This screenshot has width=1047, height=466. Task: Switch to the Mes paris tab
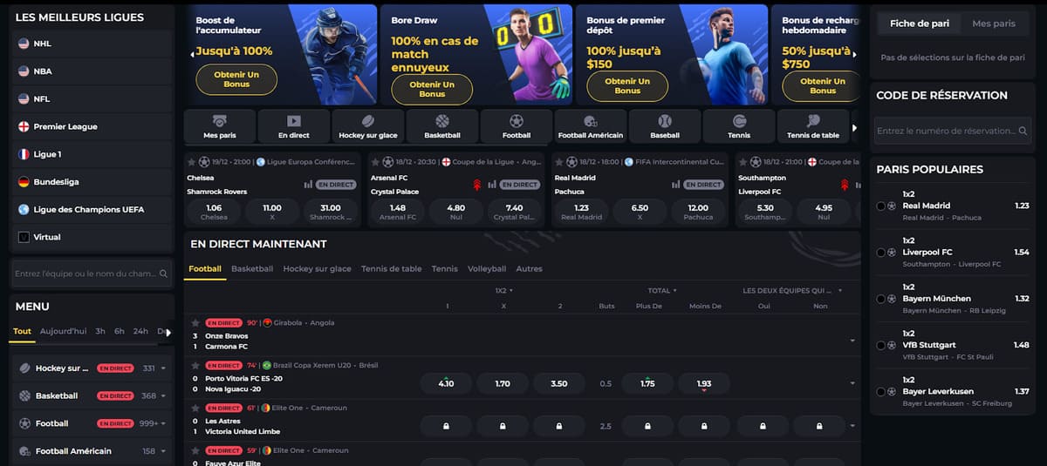coord(994,24)
